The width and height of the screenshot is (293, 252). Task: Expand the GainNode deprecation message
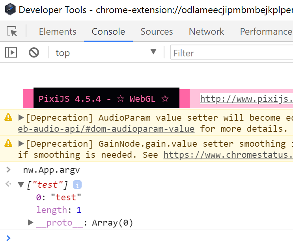(21, 144)
